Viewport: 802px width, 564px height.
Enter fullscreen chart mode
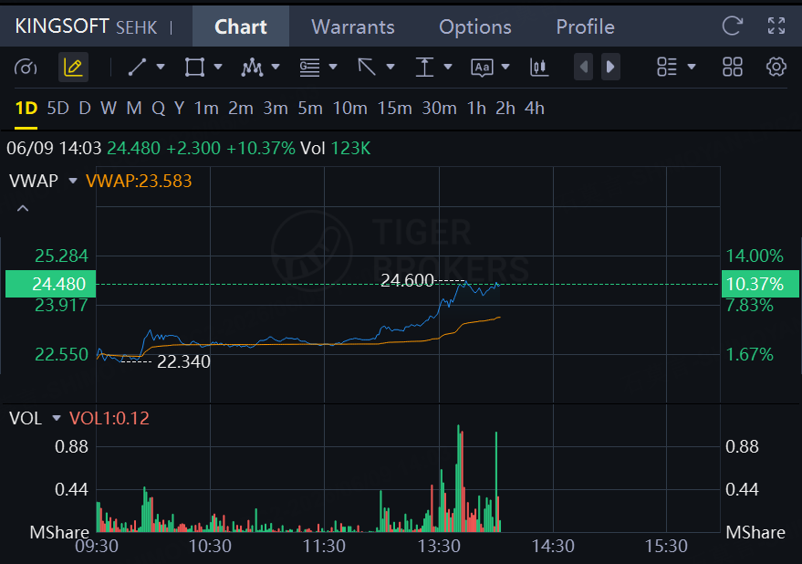coord(776,26)
